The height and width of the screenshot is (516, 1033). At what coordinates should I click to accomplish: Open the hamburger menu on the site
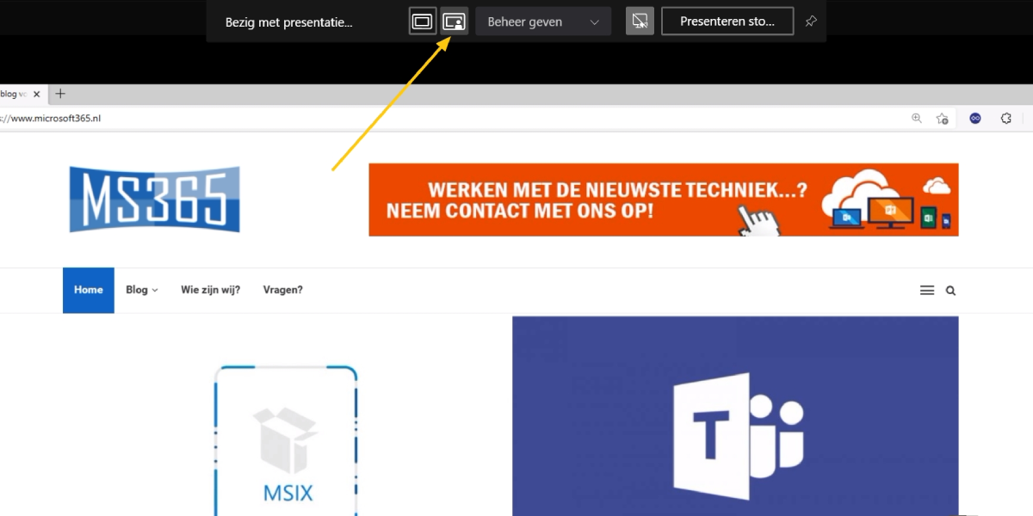(x=927, y=291)
